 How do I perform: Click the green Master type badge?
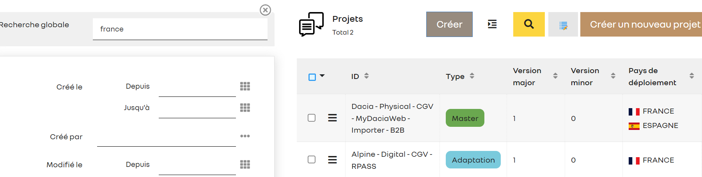pos(465,118)
